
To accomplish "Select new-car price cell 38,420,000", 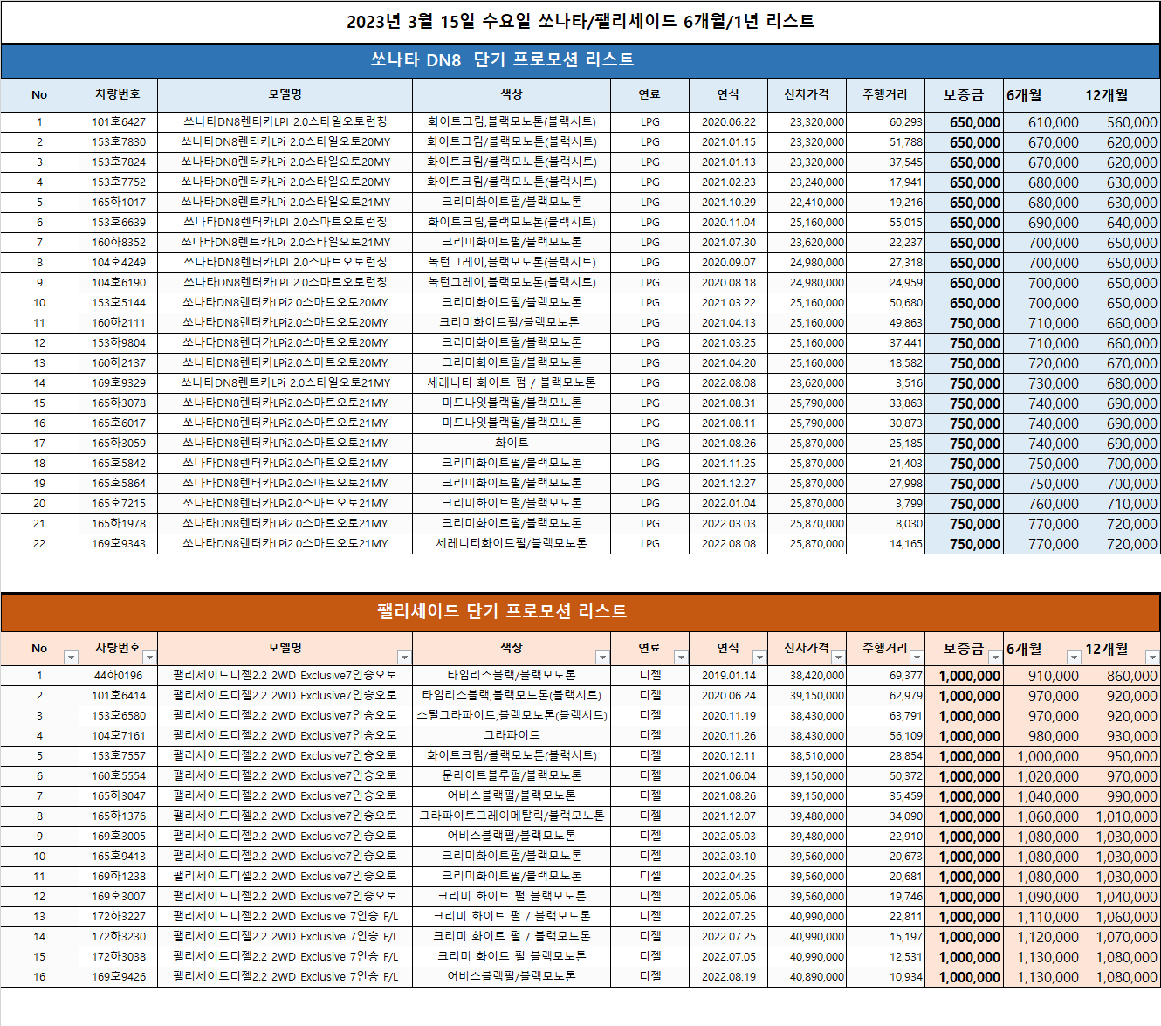I will 807,676.
